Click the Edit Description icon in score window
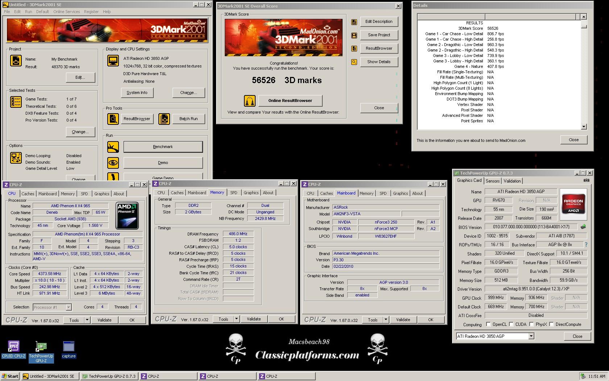This screenshot has width=609, height=381. click(354, 22)
